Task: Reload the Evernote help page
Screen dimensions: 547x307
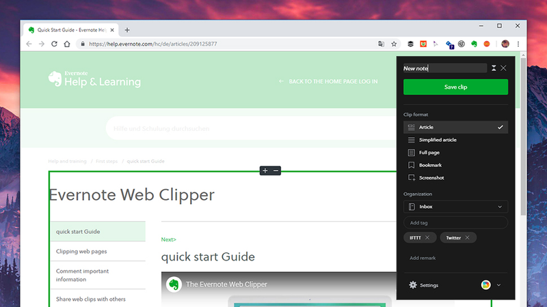Action: pos(54,44)
